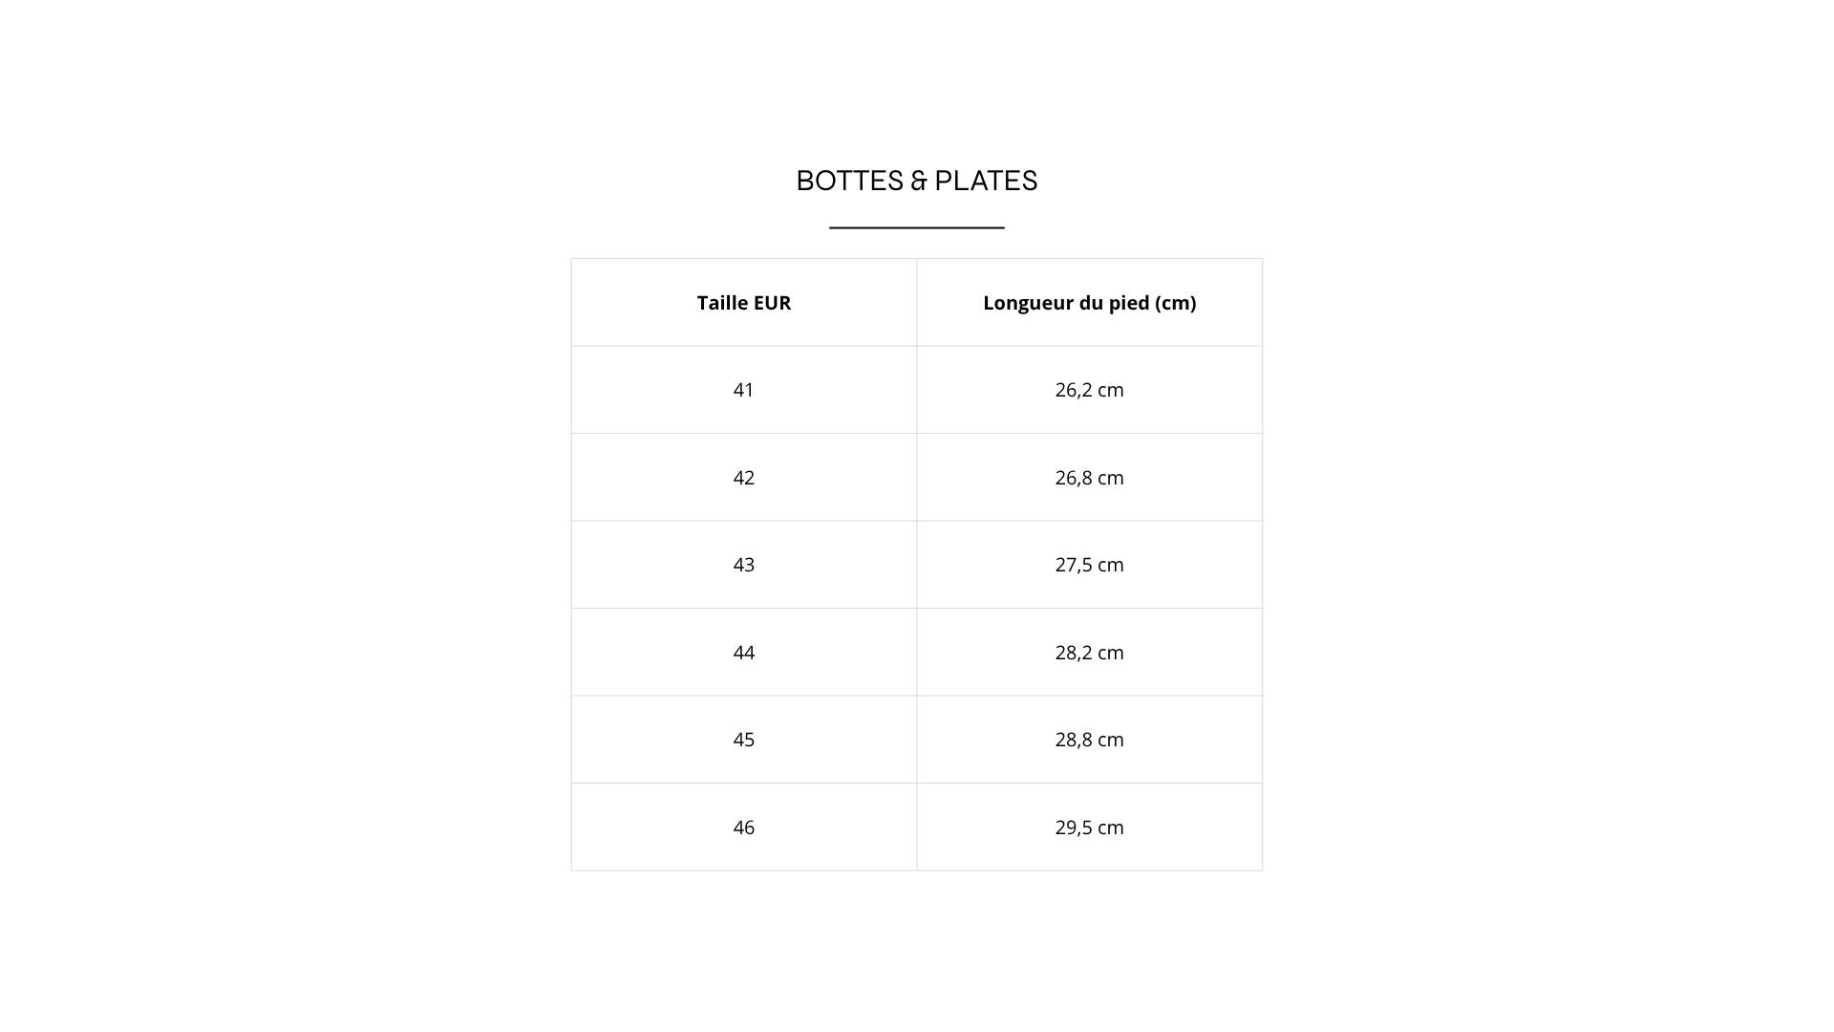Click the 28,2 cm length value

[1089, 653]
